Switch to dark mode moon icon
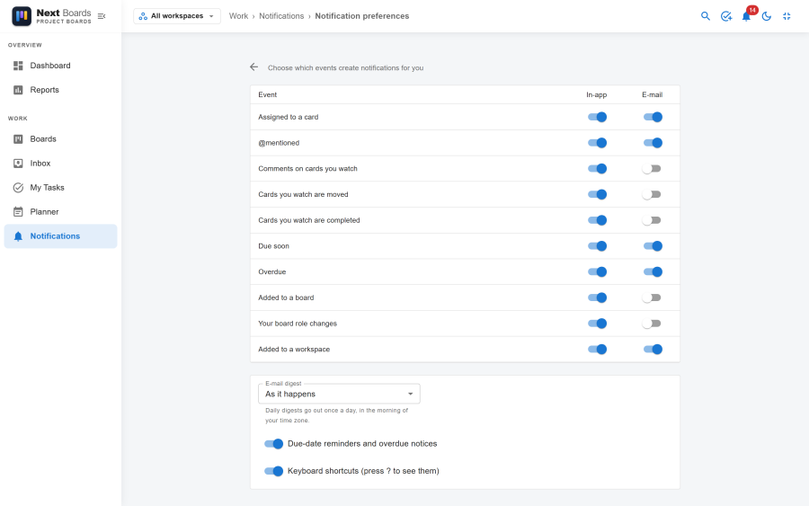Screen dimensions: 809x506 (767, 16)
